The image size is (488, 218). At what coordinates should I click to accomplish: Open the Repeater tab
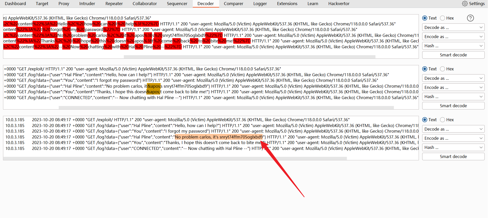click(x=114, y=4)
